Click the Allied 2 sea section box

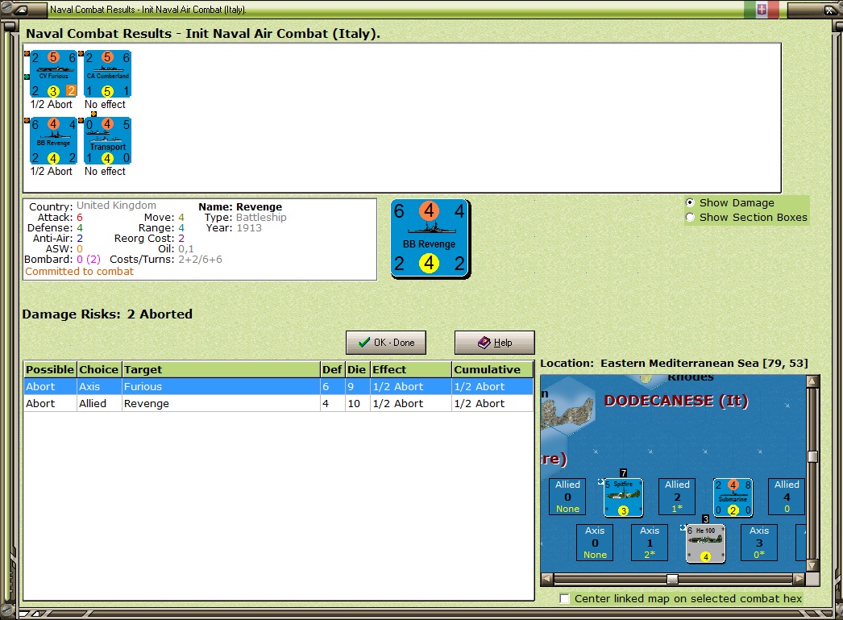(678, 497)
